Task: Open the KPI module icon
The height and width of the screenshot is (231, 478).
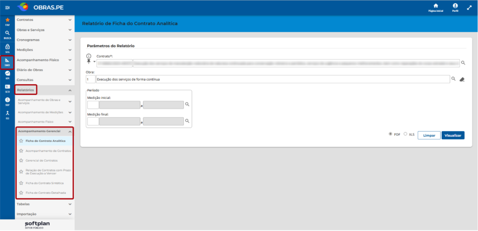Action: 8,73
